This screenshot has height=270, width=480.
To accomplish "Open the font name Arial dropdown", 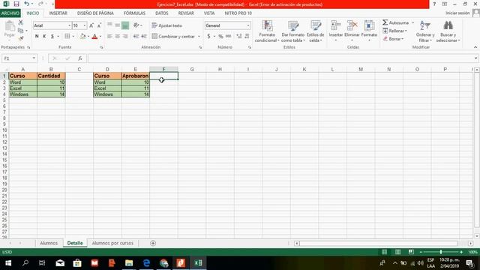I will point(70,25).
